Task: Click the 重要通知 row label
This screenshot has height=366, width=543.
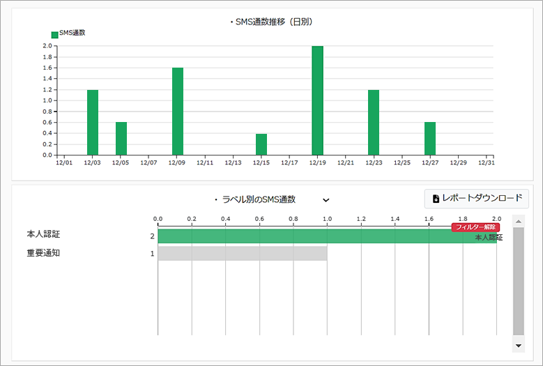Action: [x=43, y=253]
